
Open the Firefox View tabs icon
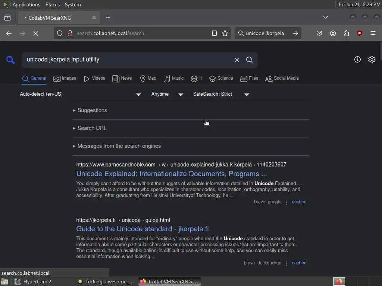(x=7, y=18)
